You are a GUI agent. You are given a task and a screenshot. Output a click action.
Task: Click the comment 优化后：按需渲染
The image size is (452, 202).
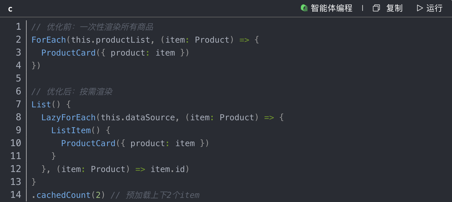(72, 91)
